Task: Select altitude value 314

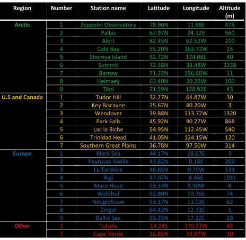Action: pos(230,145)
